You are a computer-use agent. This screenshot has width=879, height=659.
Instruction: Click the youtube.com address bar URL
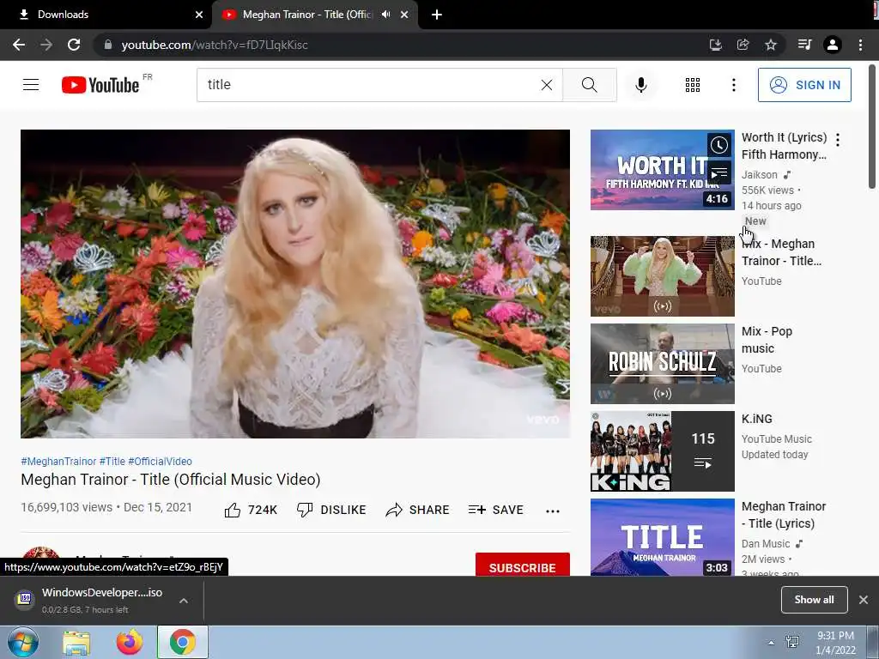point(215,45)
